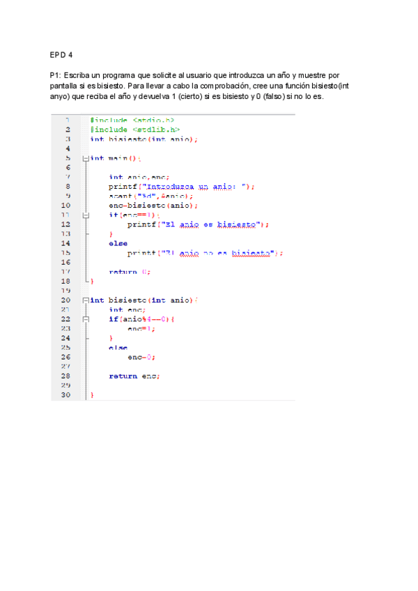Screen dimensions: 418x591
Task: Click the 'enc=0;' assignment
Action: [141, 358]
